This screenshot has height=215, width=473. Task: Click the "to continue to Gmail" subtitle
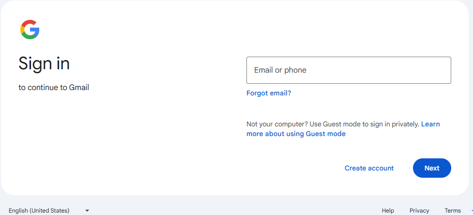[54, 88]
